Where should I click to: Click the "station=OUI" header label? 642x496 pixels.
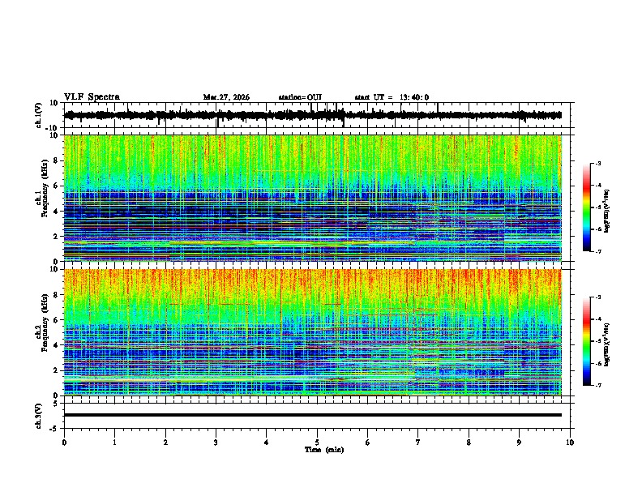300,97
